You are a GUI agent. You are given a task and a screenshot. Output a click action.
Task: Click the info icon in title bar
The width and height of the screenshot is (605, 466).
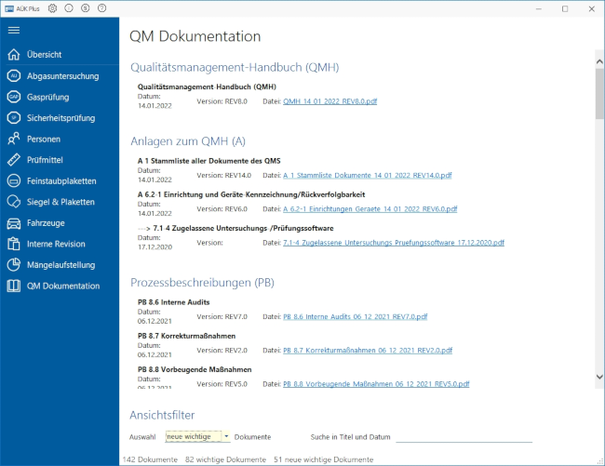pyautogui.click(x=69, y=8)
